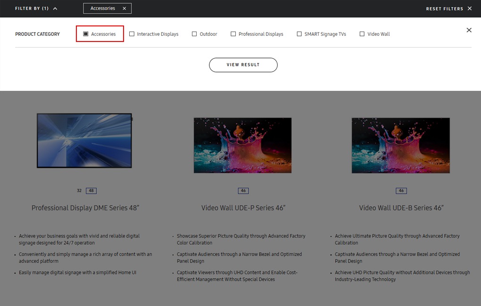Image resolution: width=481 pixels, height=306 pixels.
Task: Click 'Achieve UHD Picture Quality' bullet text
Action: [x=402, y=276]
